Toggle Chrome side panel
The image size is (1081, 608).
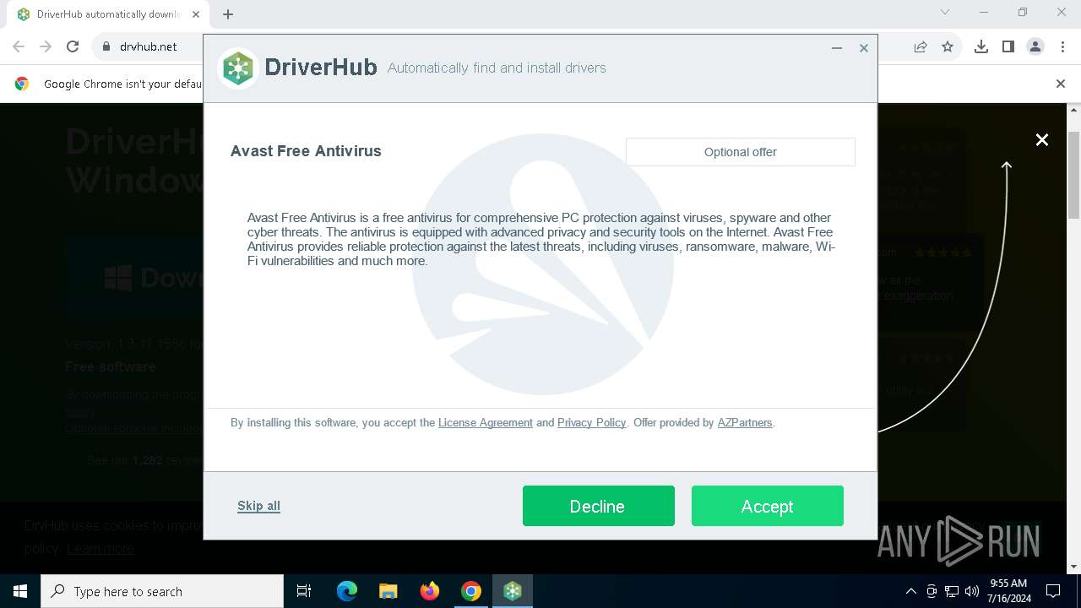[1008, 46]
